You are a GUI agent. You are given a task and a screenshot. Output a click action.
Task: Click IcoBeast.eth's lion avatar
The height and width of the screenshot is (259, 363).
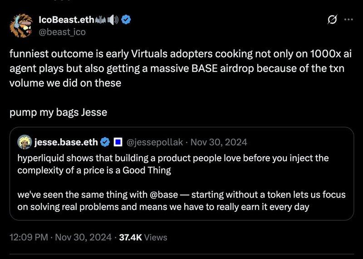(21, 26)
